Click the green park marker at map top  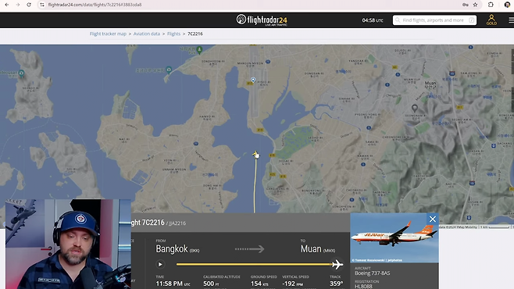tap(199, 50)
